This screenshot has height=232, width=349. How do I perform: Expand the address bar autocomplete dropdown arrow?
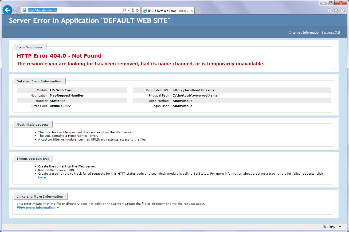pos(128,10)
